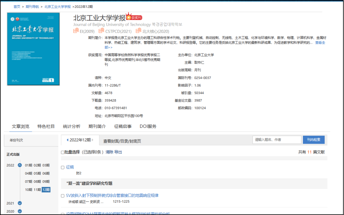Screen dimensions: 344x215
Task: Click the ISSN value 0254-0037
Action: (x=203, y=78)
